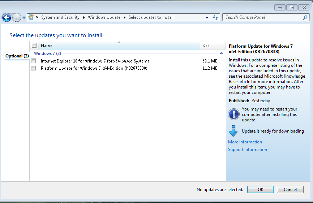Screen dimensions: 313x203
Task: Click the 69.1 MB size value
Action: pos(210,61)
